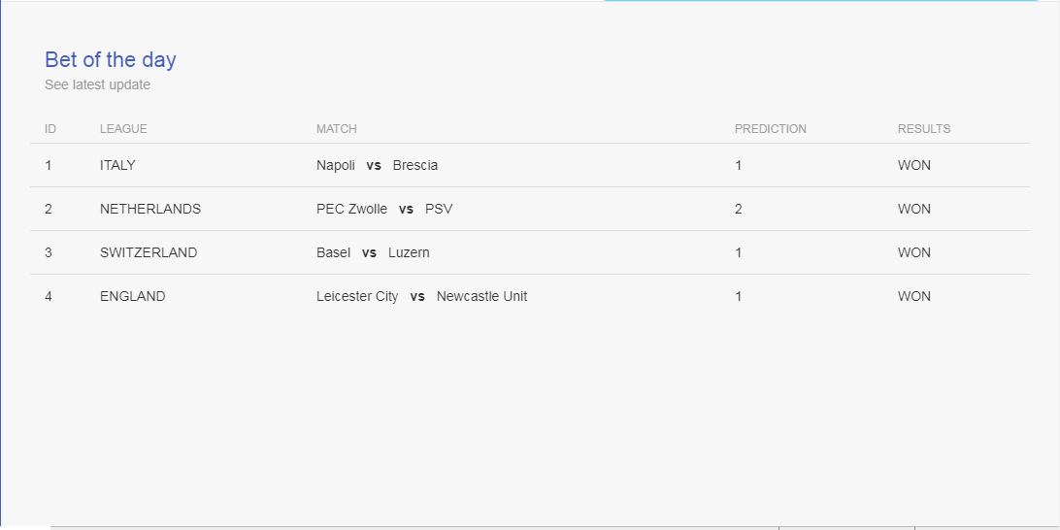Select the ID column header
Image resolution: width=1060 pixels, height=530 pixels.
click(x=50, y=128)
